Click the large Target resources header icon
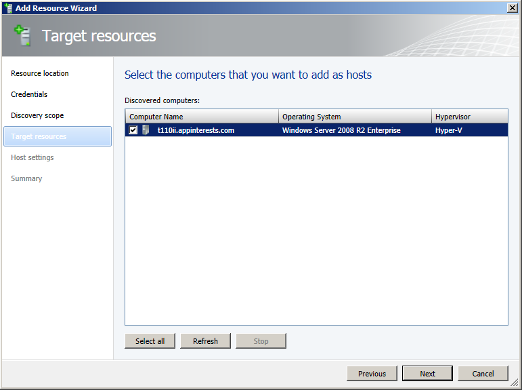Screen dimensions: 522x390 pos(24,35)
